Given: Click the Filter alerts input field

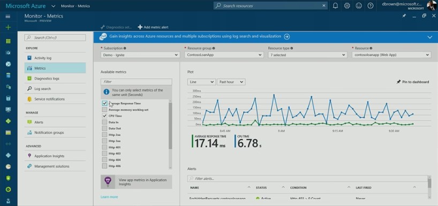Looking at the screenshot, I should (x=307, y=178).
